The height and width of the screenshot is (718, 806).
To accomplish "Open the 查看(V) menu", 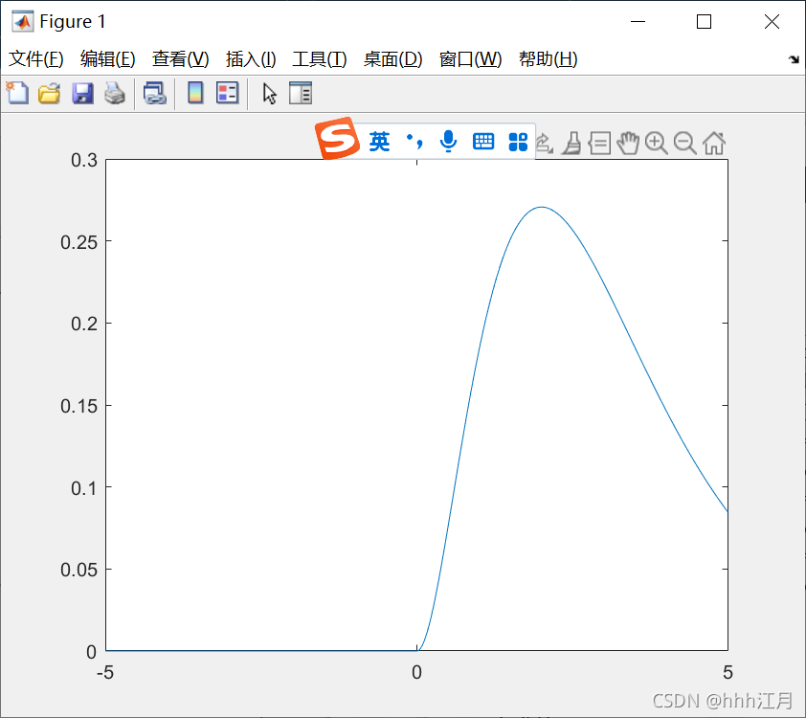I will pyautogui.click(x=180, y=59).
